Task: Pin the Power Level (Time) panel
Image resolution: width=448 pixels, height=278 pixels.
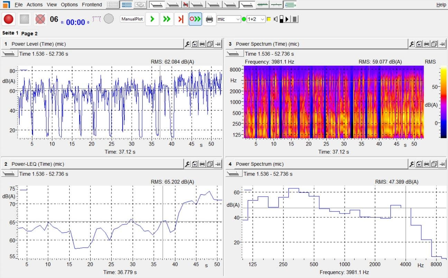Action: click(x=218, y=44)
